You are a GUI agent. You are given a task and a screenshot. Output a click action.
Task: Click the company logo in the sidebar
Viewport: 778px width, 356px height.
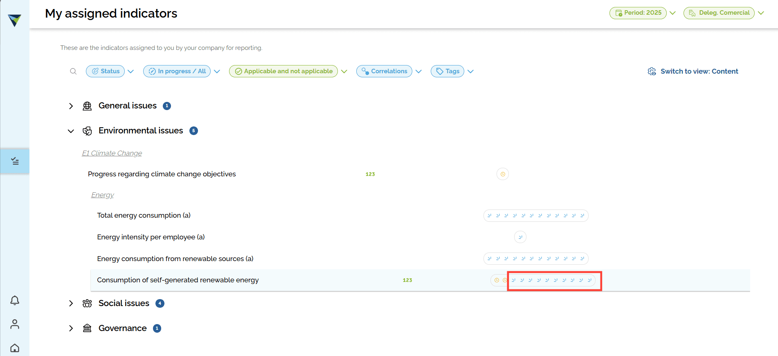pos(15,20)
